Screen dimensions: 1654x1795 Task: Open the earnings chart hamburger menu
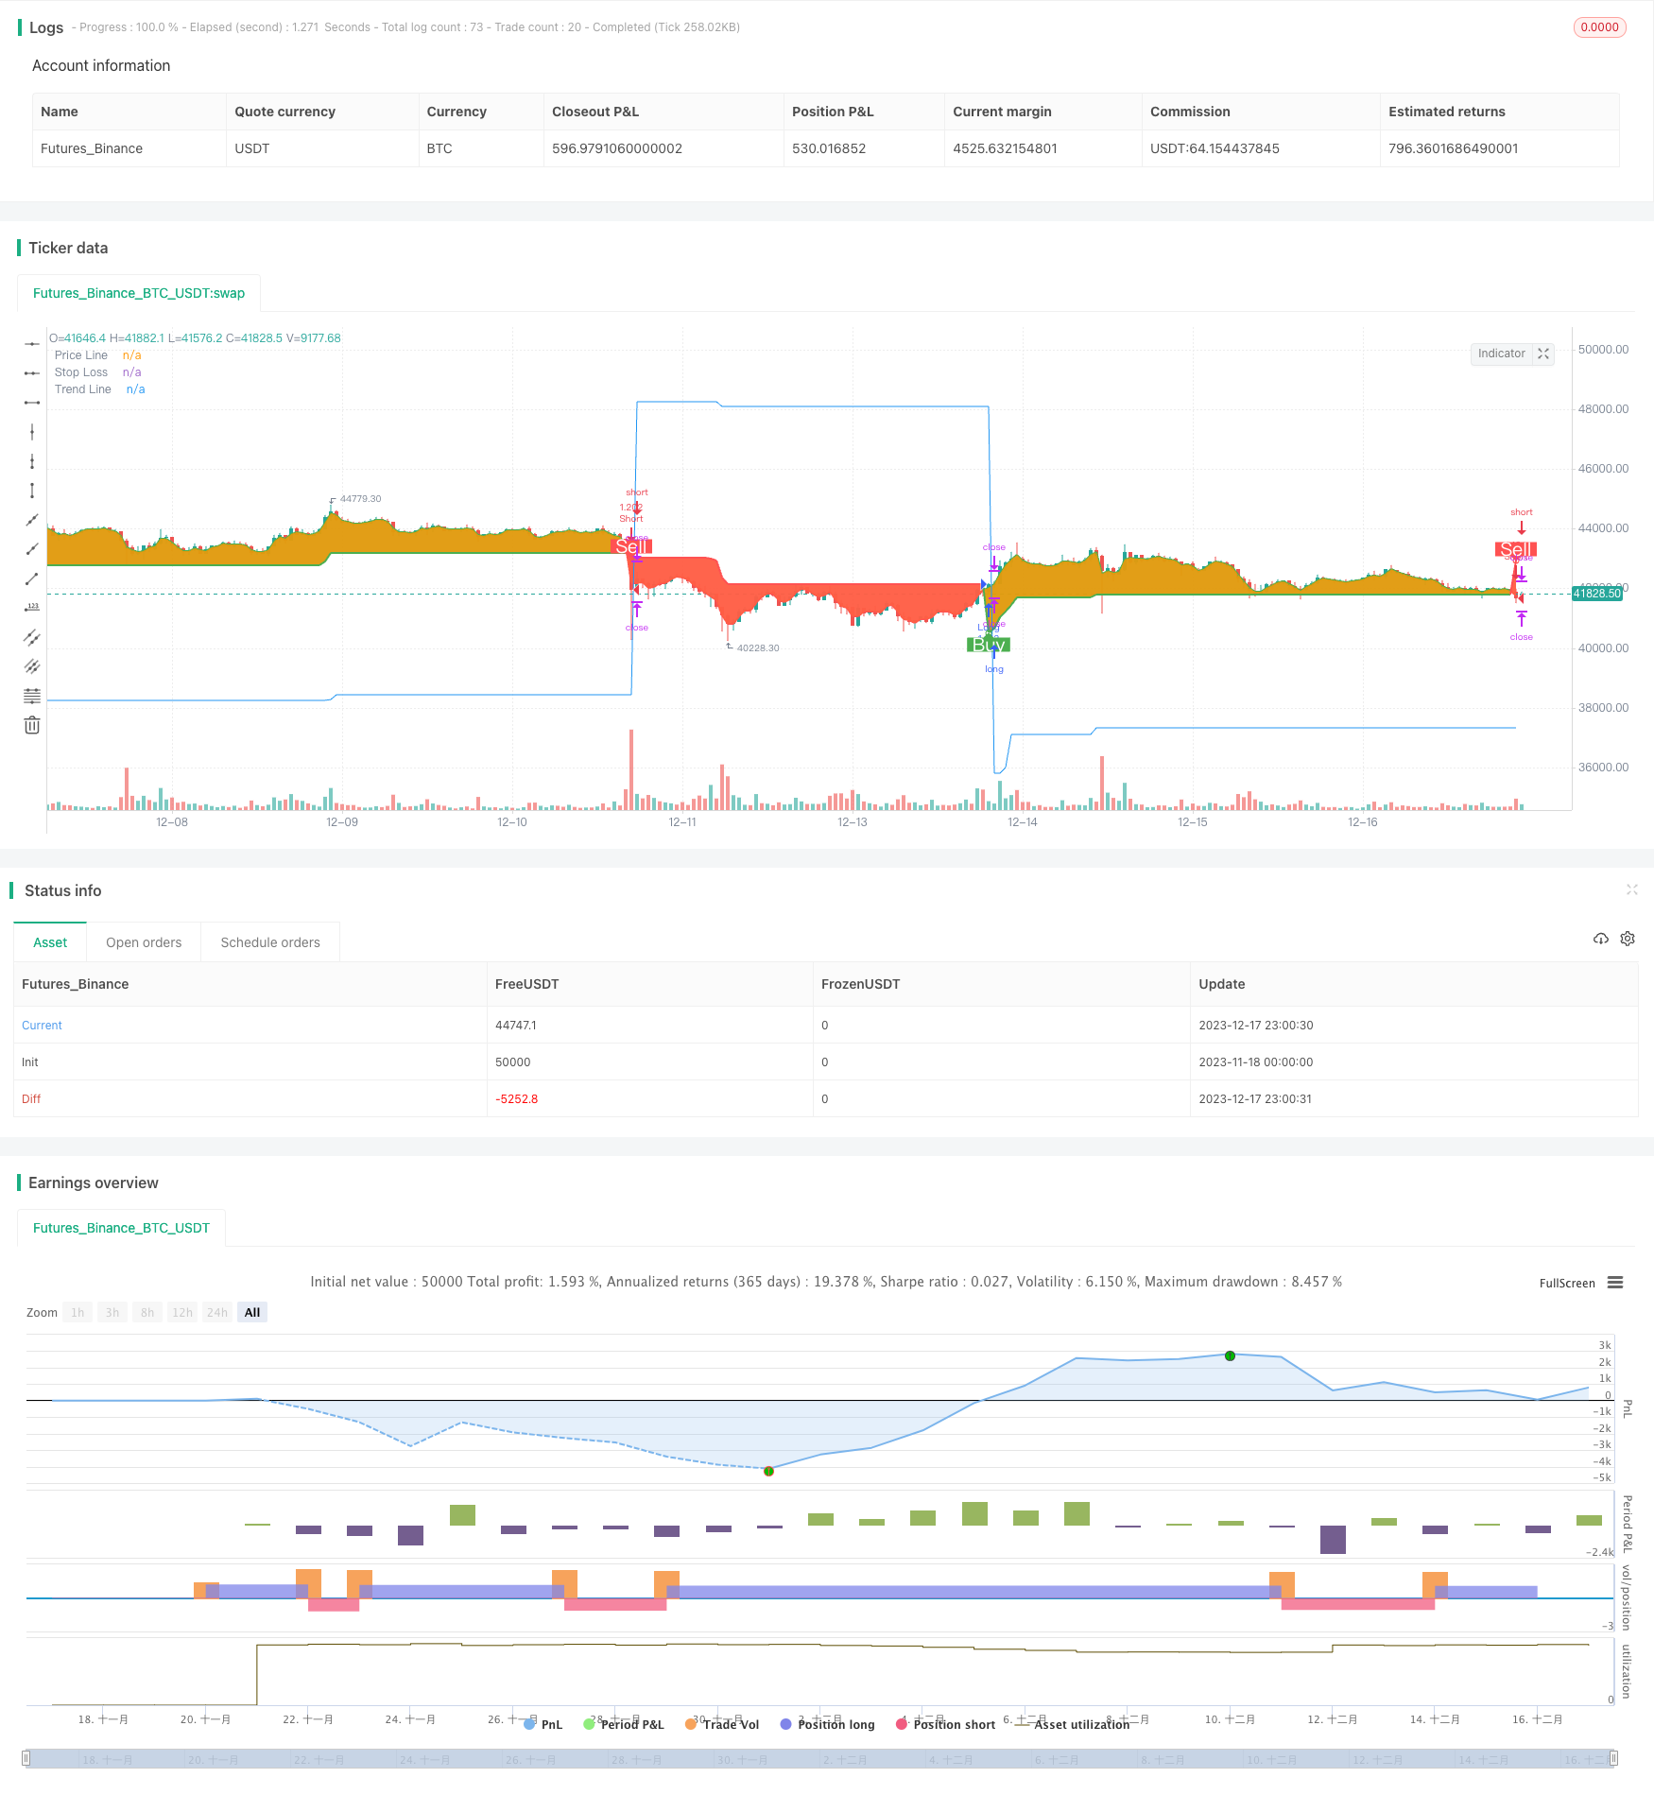click(1615, 1283)
